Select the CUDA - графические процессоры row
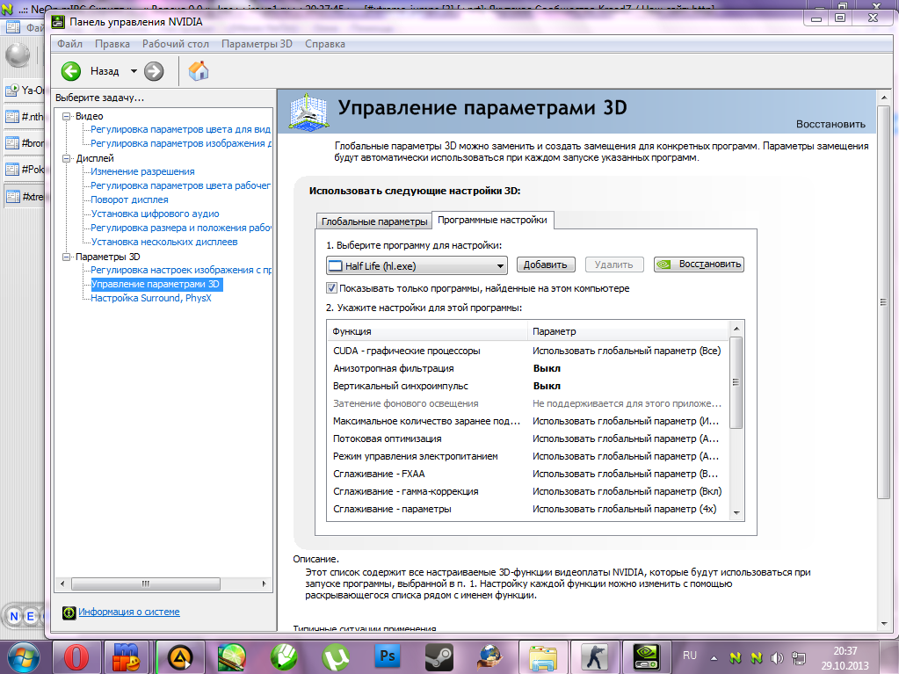 pos(527,351)
